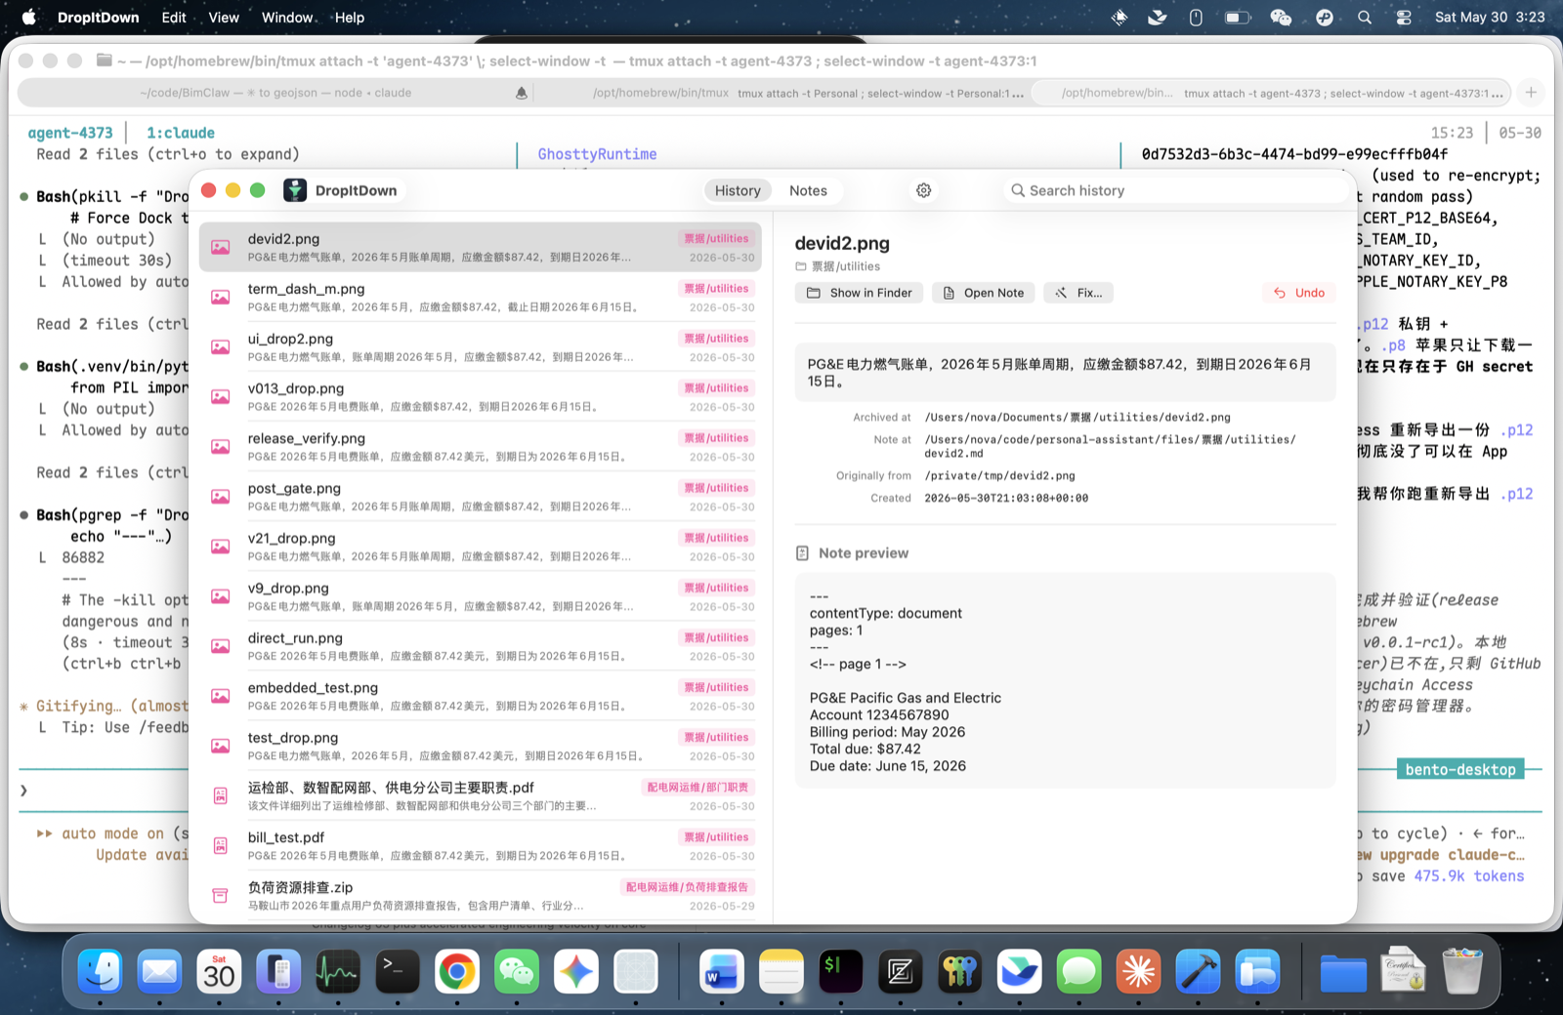Click the Fix... button

[x=1078, y=293]
